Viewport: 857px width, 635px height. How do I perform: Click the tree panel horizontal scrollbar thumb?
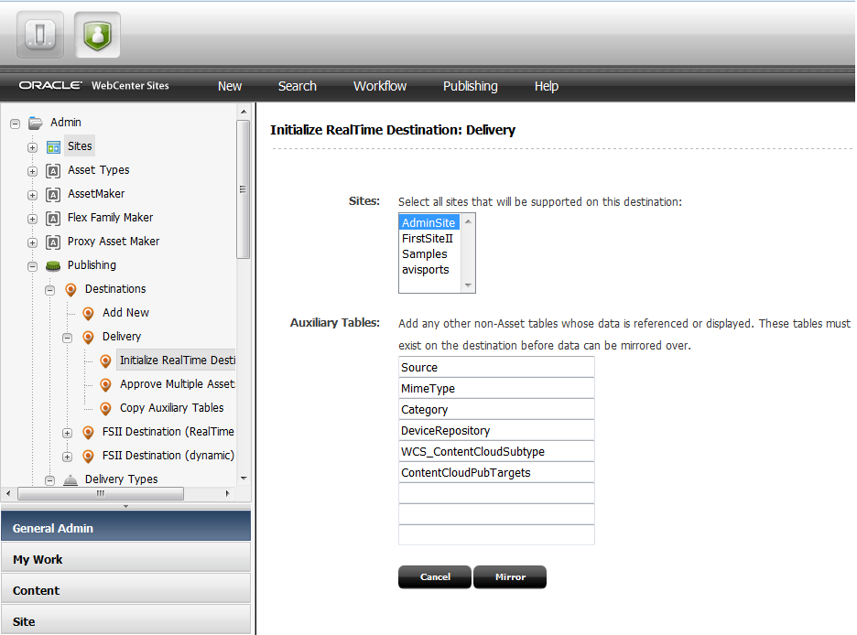coord(101,493)
